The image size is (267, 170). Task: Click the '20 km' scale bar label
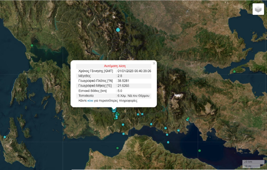[248, 162]
